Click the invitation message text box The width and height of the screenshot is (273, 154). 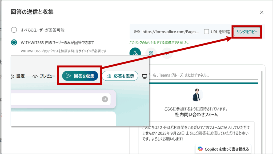[x=196, y=133]
